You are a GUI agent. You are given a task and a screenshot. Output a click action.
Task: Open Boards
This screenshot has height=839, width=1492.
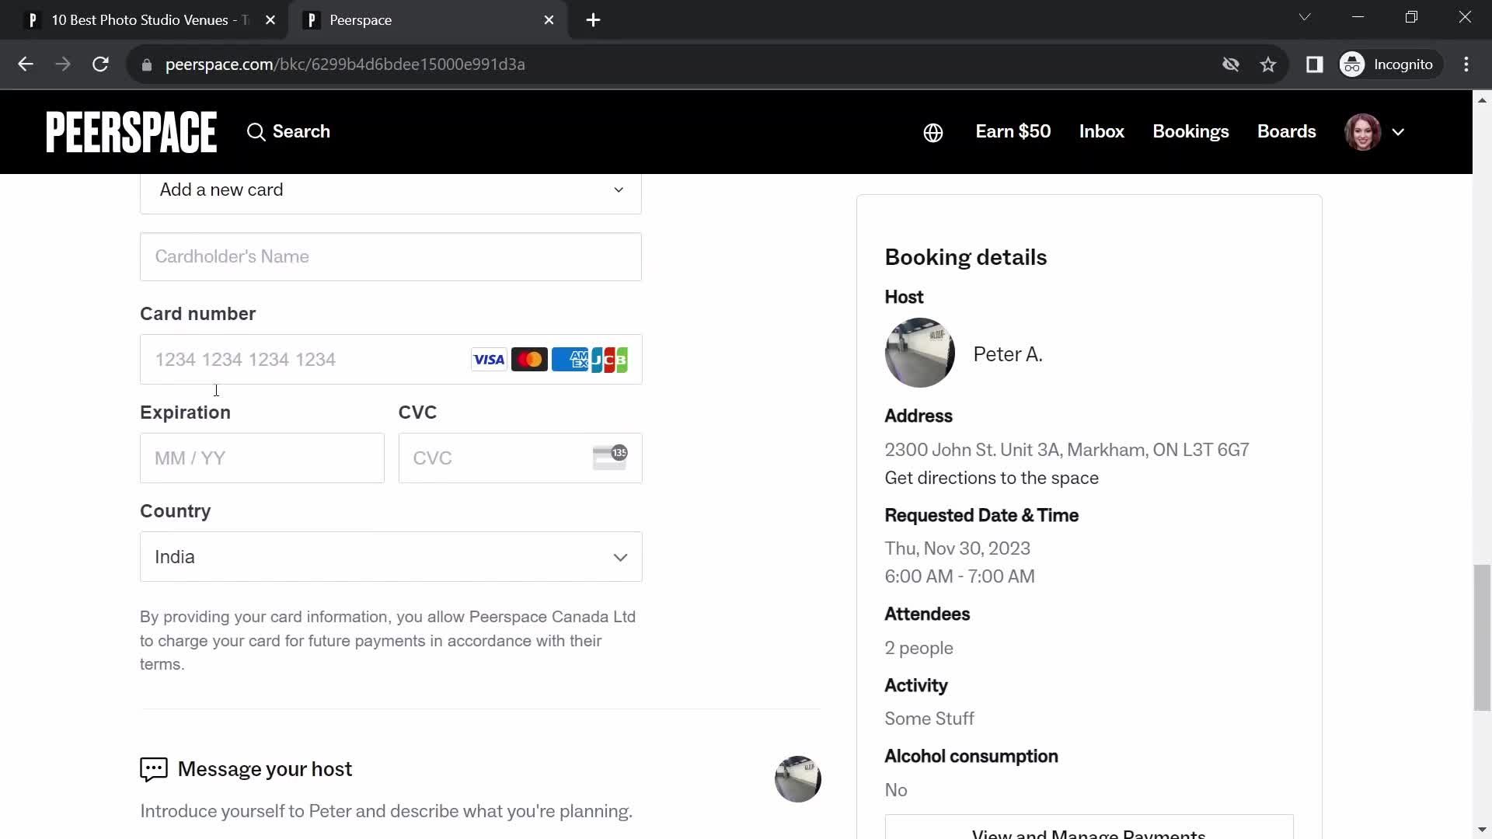pyautogui.click(x=1286, y=132)
